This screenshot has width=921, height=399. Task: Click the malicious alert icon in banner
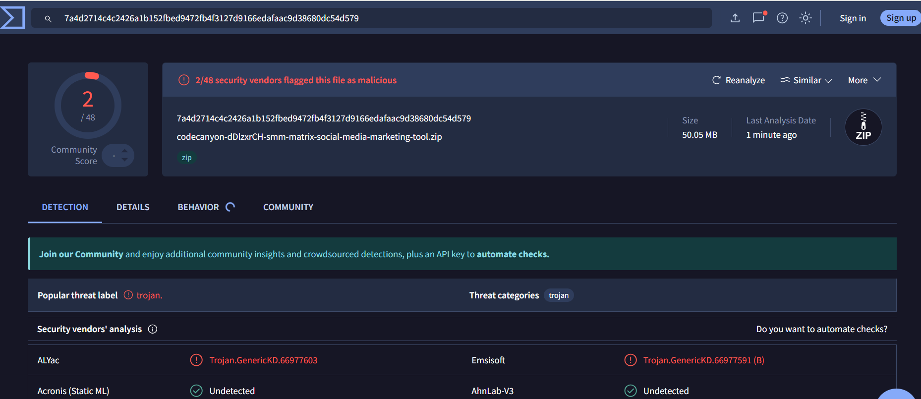coord(184,80)
